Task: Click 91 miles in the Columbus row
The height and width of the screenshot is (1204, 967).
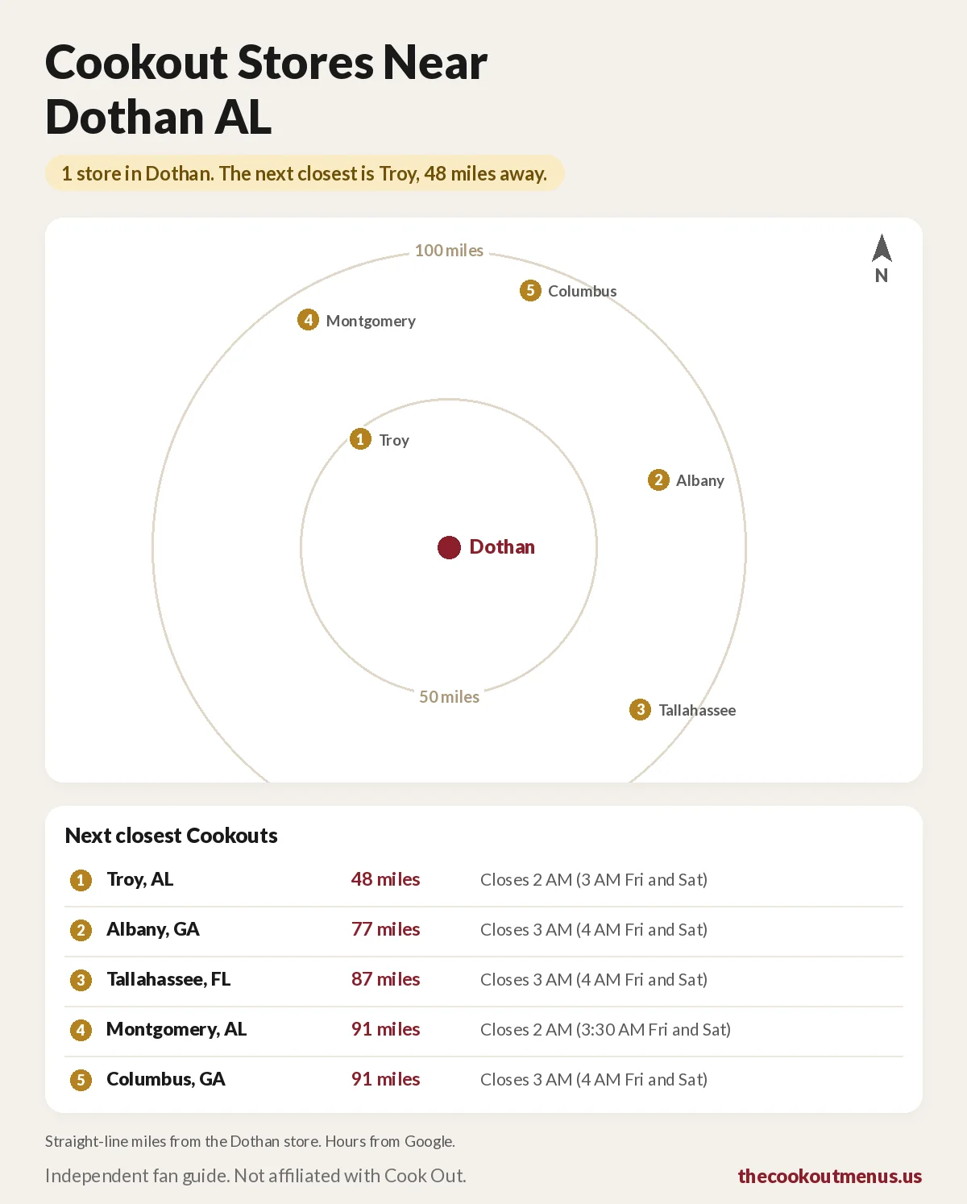Action: point(385,1079)
